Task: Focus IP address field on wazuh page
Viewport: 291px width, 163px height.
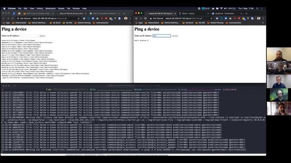Action: [x=162, y=36]
